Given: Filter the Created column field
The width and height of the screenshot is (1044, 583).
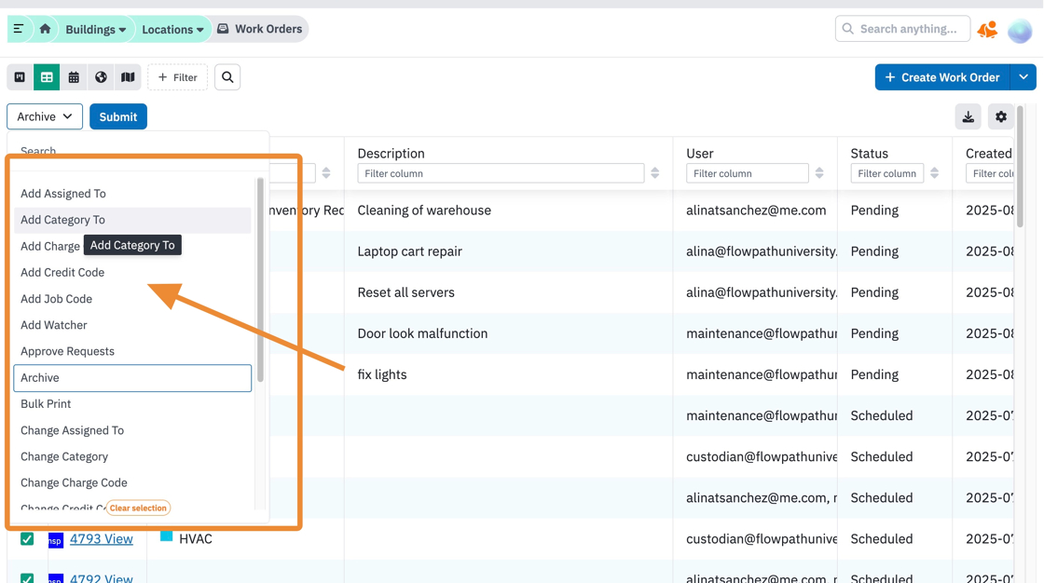Looking at the screenshot, I should coord(991,173).
